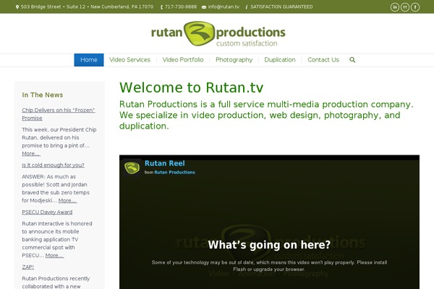Click More link after 'bring a pint of'

pyautogui.click(x=31, y=153)
